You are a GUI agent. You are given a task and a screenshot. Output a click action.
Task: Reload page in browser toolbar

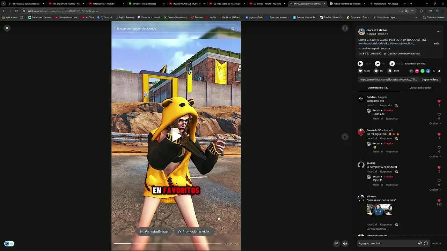[16, 11]
